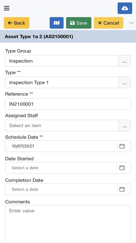Image resolution: width=136 pixels, height=243 pixels.
Task: Click the Type Group Inspection field
Action: pos(62,61)
